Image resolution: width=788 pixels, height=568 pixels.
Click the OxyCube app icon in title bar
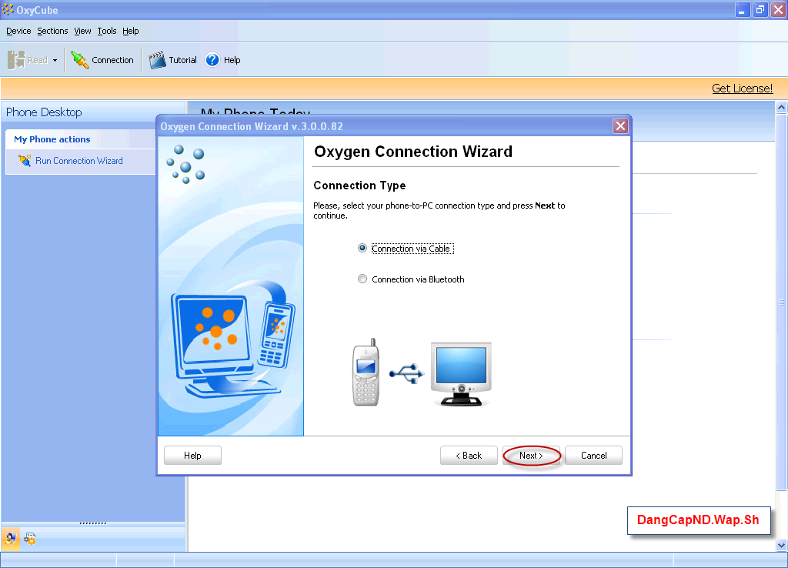[8, 9]
